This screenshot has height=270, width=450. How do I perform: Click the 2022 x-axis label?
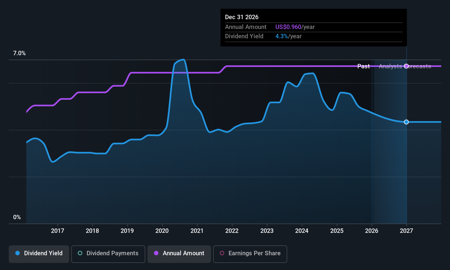[x=232, y=231]
